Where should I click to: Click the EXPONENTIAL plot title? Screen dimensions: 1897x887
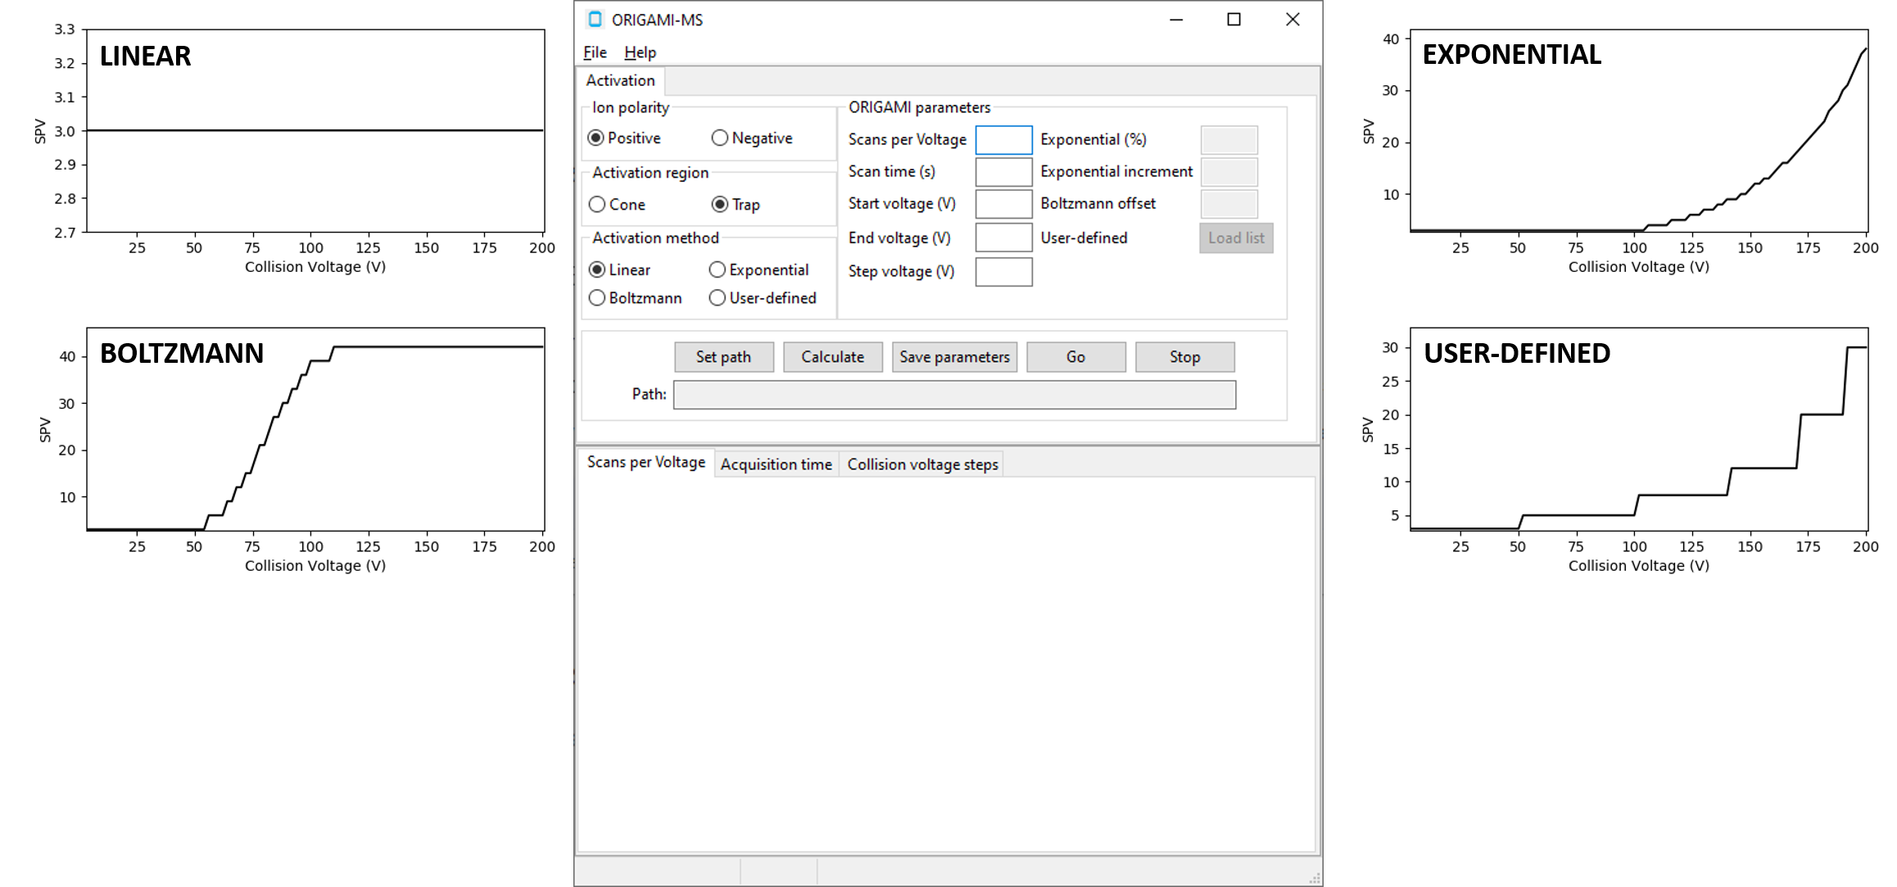pos(1511,54)
